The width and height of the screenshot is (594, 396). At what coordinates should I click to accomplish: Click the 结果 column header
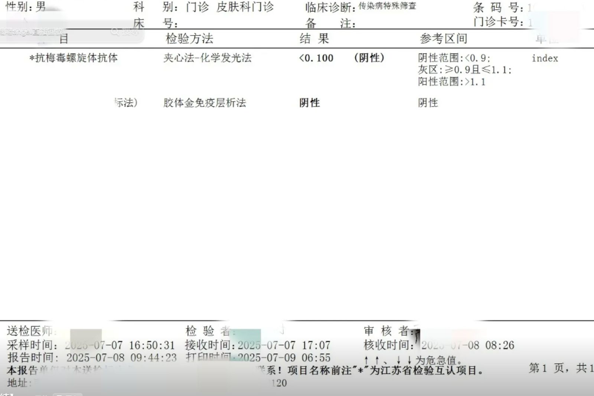click(314, 39)
